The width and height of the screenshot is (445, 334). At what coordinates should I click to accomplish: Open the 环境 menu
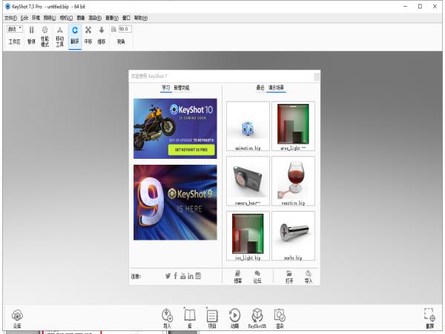[36, 18]
